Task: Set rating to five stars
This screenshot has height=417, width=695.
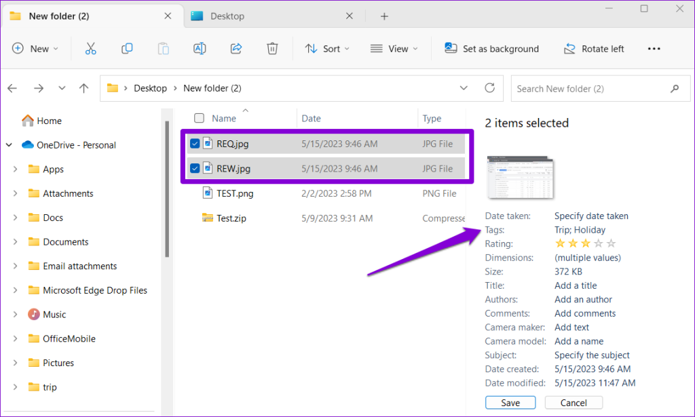Action: point(612,243)
